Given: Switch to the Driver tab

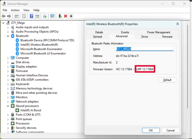Looking at the screenshot, I should [145, 37].
